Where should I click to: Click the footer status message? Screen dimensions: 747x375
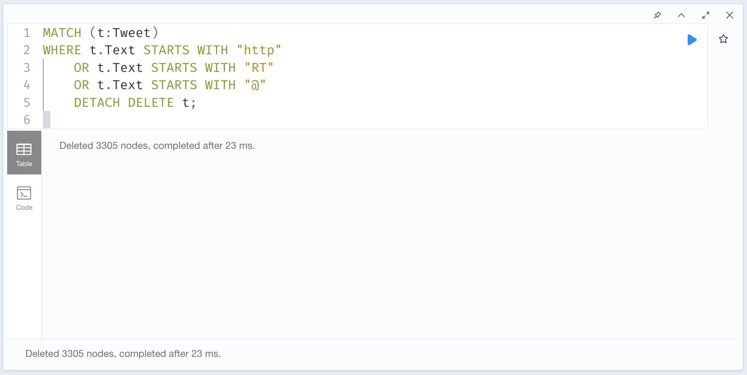tap(123, 354)
